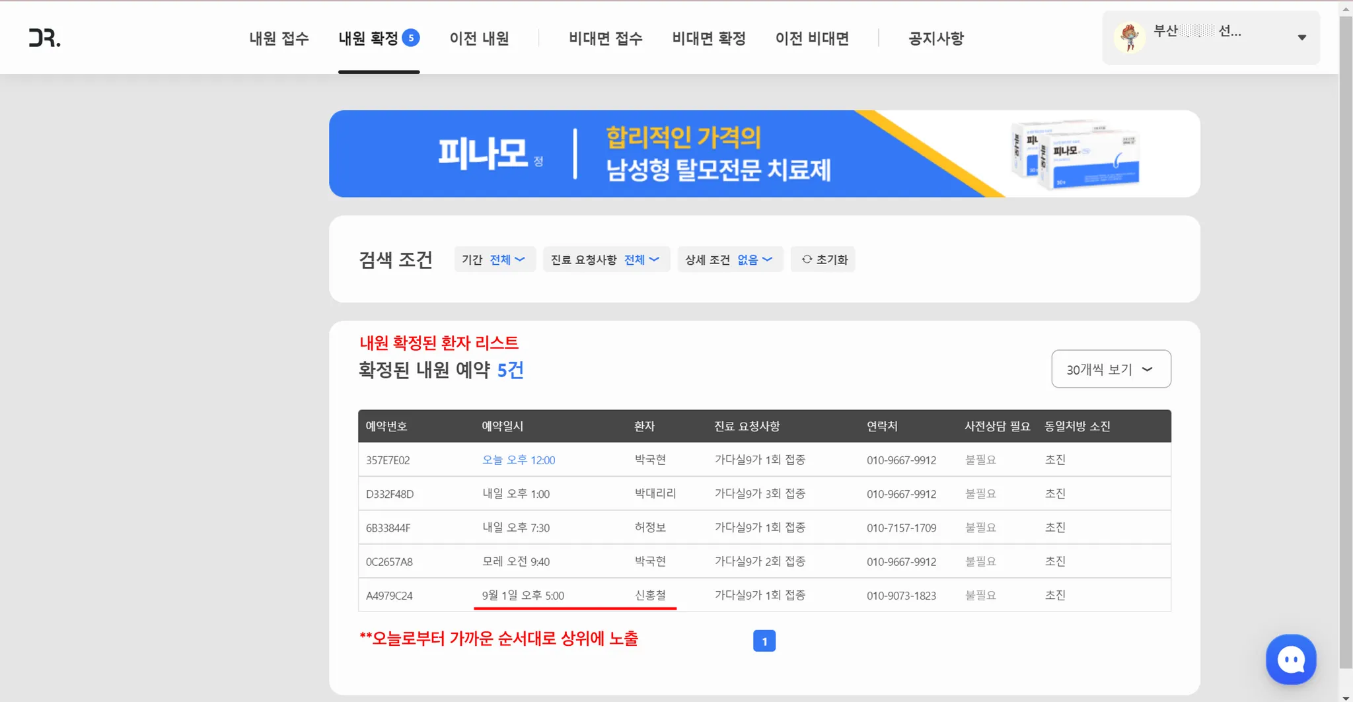Viewport: 1353px width, 702px height.
Task: Click patient name 신홍철
Action: click(650, 596)
